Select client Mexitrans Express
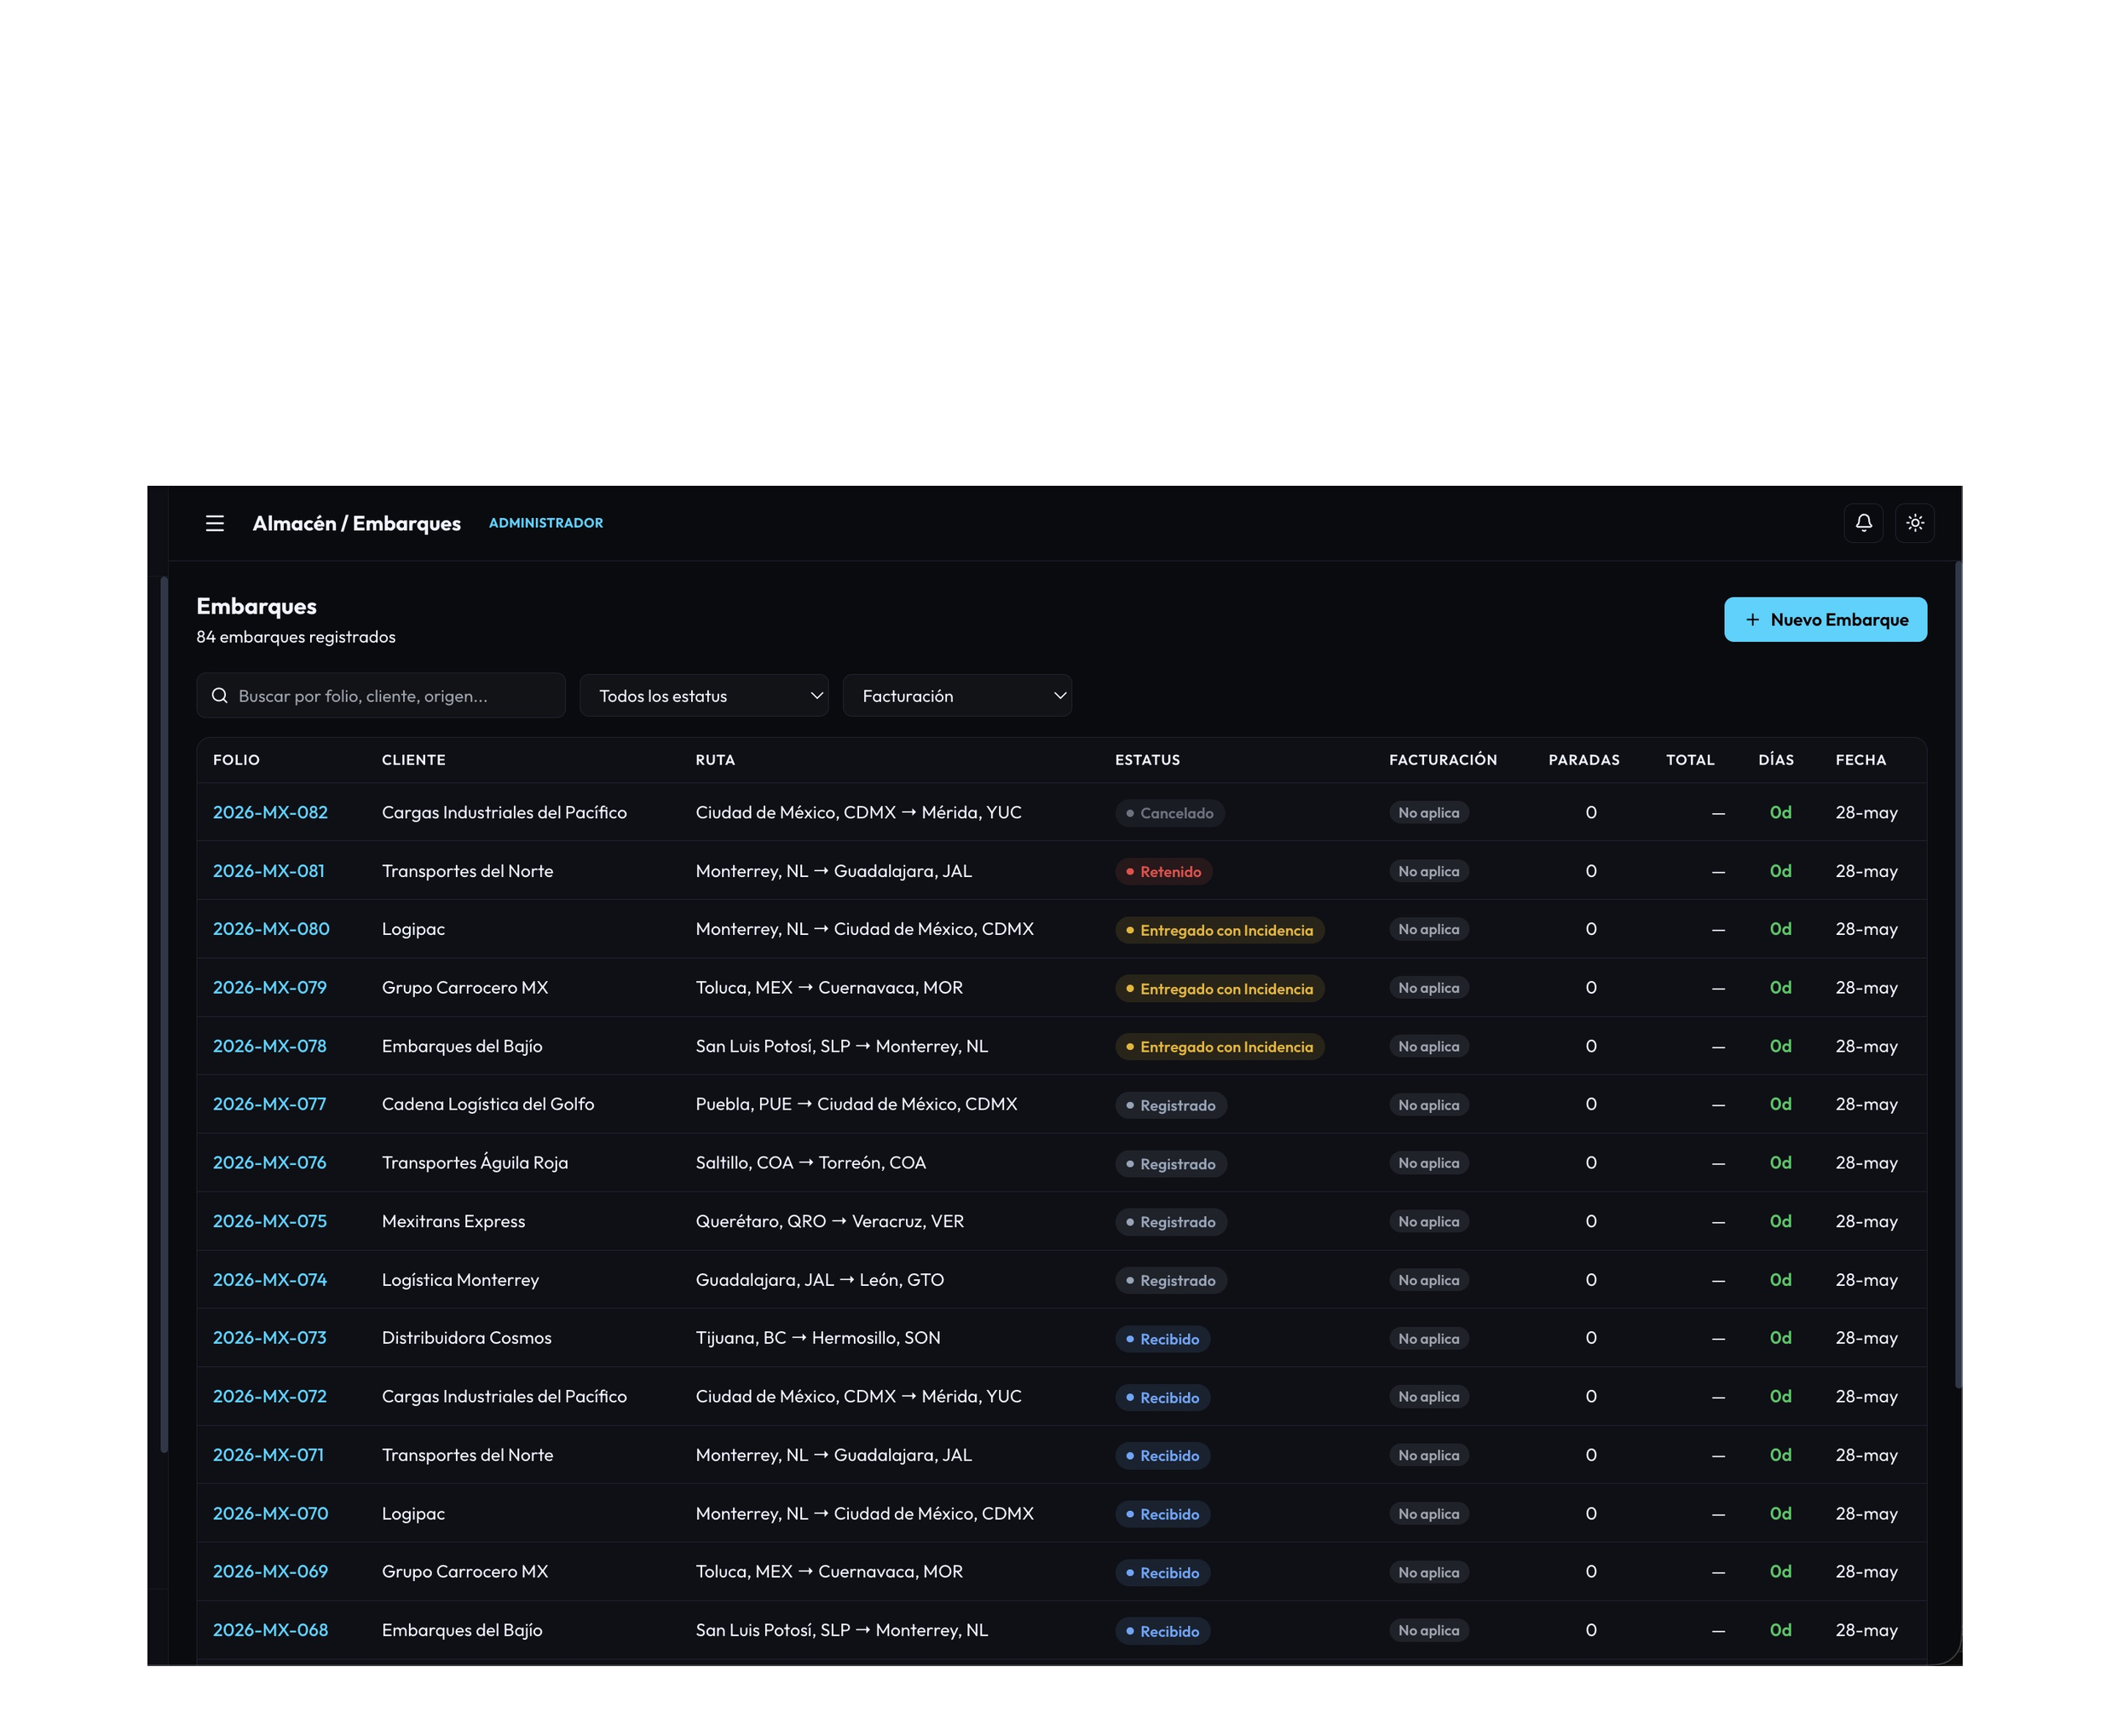The image size is (2111, 1736). (x=453, y=1221)
